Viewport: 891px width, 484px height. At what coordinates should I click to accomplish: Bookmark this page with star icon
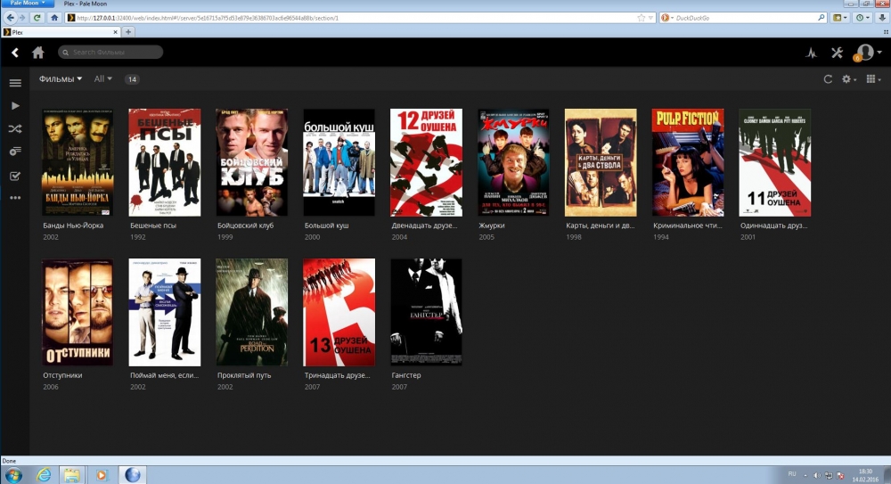pyautogui.click(x=642, y=17)
